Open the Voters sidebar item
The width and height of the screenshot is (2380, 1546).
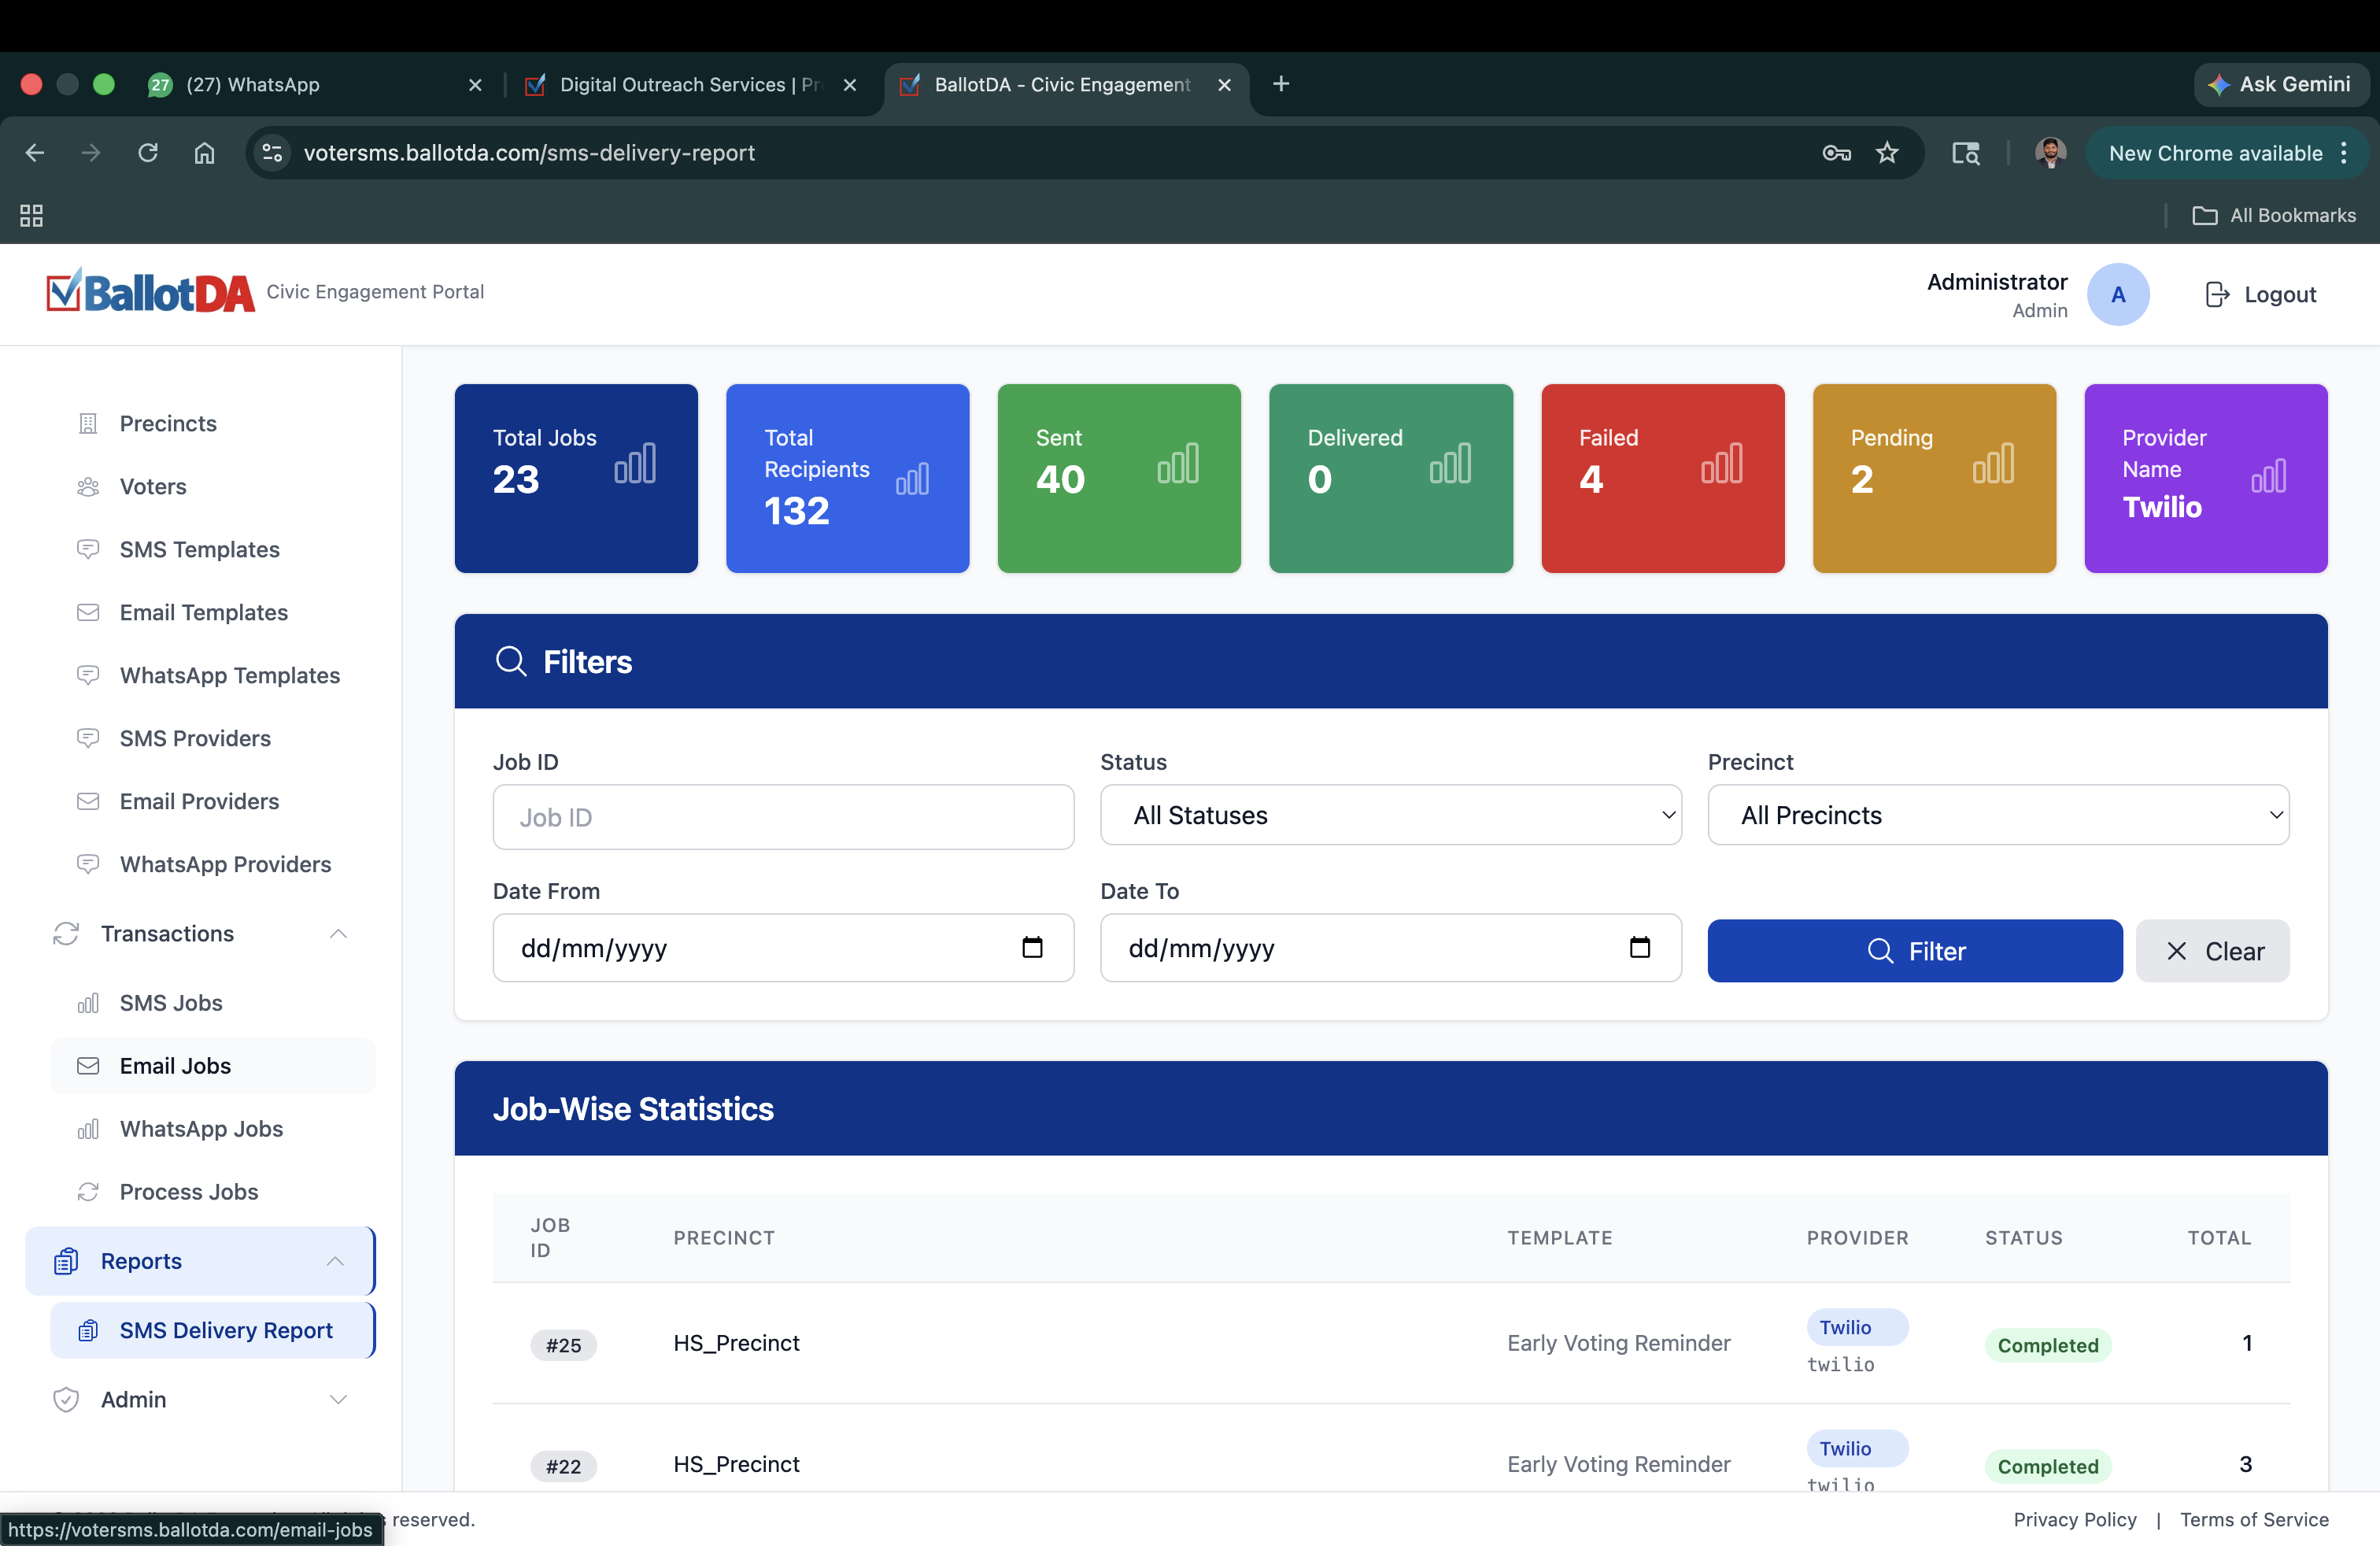click(152, 486)
